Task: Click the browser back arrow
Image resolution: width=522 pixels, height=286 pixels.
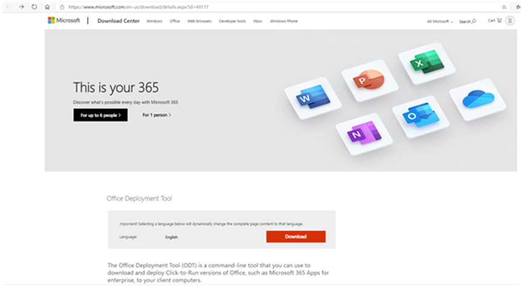Action: [x=9, y=7]
